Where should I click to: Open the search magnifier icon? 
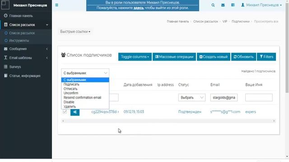213,5
